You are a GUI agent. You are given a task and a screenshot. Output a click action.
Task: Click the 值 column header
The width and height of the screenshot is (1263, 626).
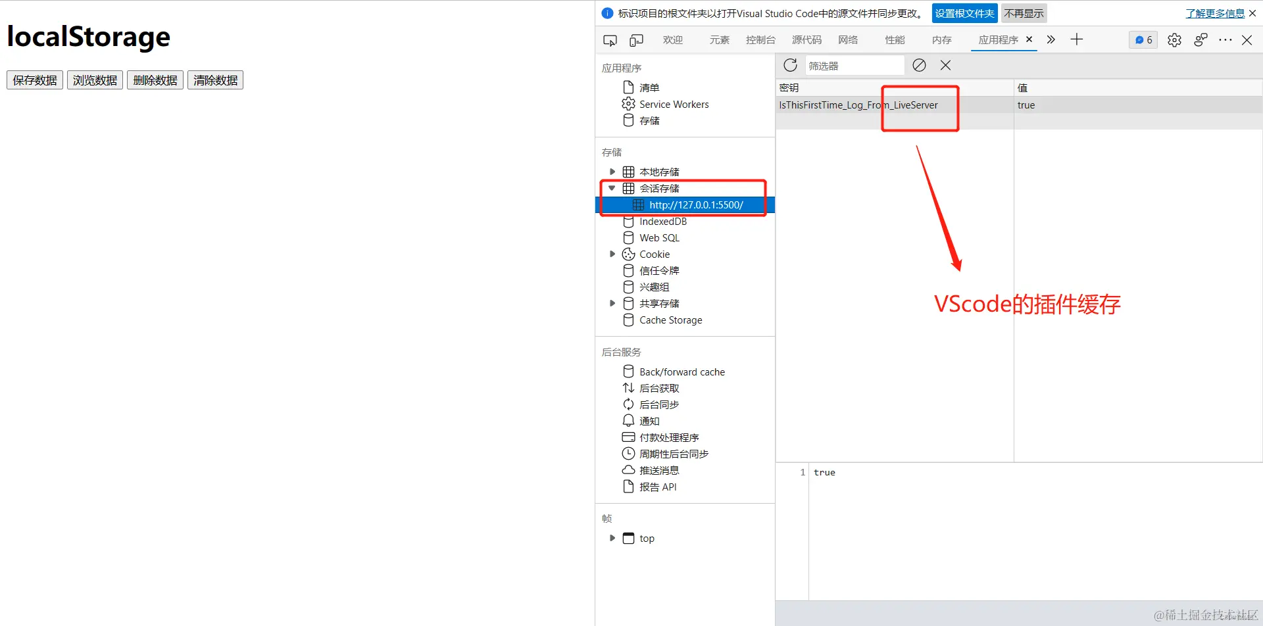click(x=1138, y=87)
